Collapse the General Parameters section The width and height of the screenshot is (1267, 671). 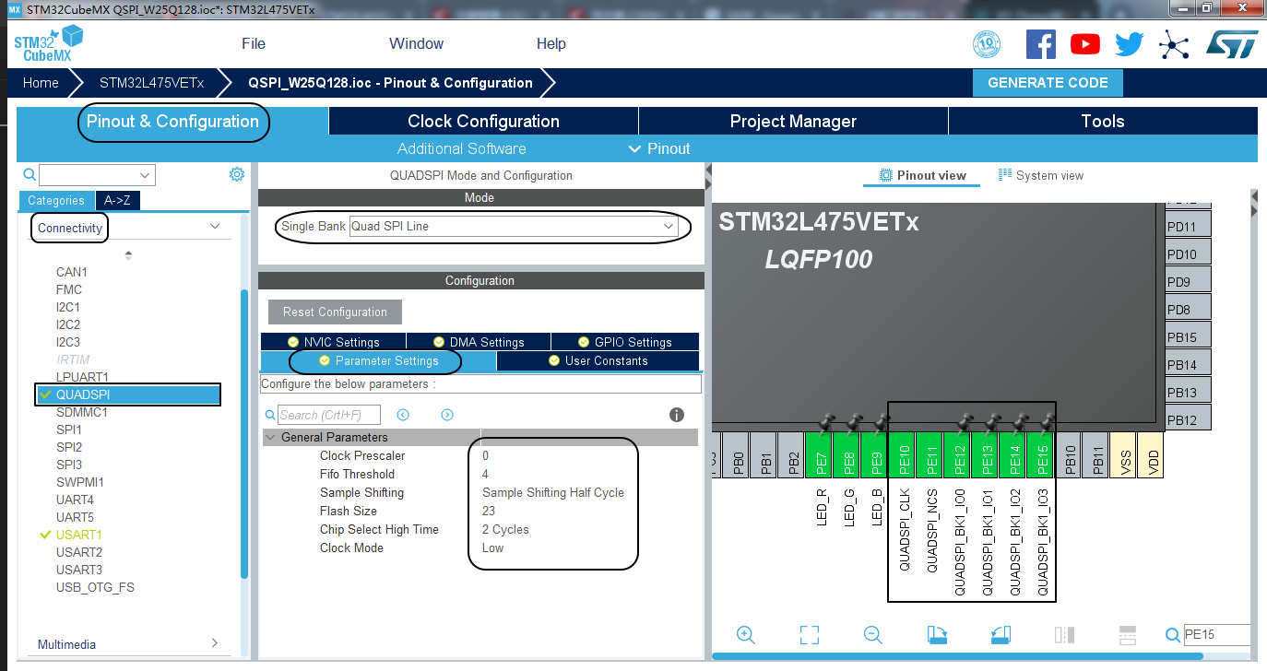[270, 437]
